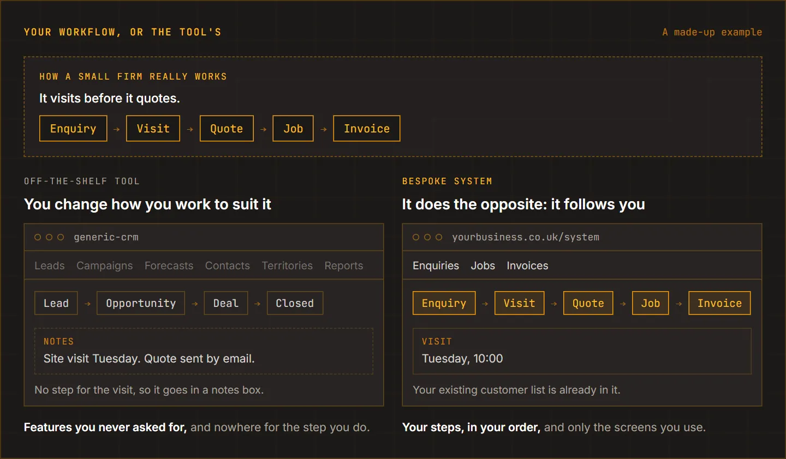Open the Enquiries tab in the bespoke system
Viewport: 786px width, 459px height.
pos(436,265)
